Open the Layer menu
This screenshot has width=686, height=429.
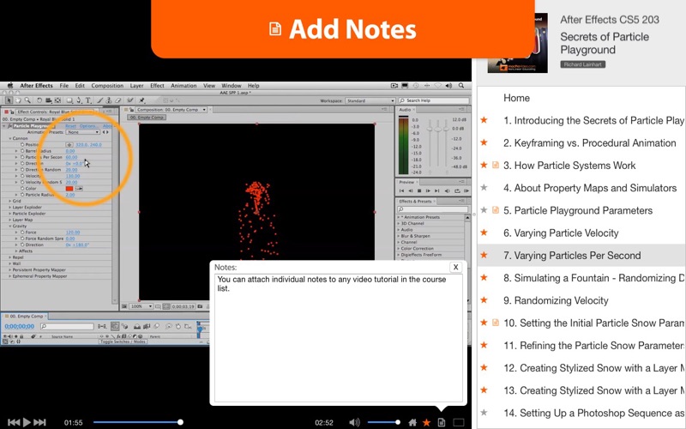(136, 86)
